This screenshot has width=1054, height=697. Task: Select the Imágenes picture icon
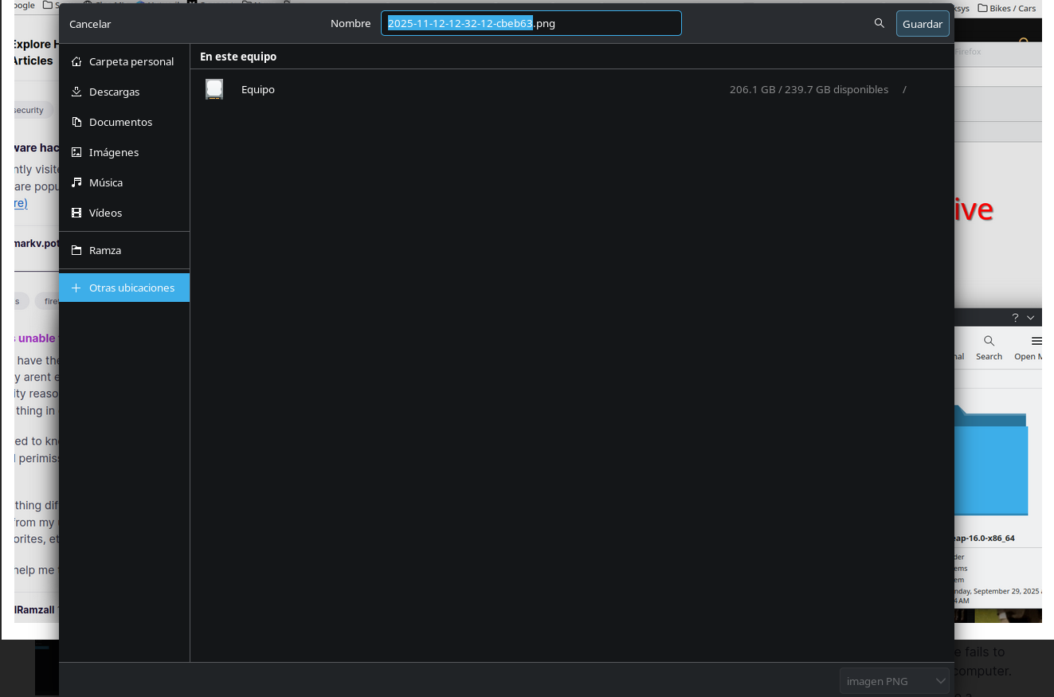tap(76, 152)
